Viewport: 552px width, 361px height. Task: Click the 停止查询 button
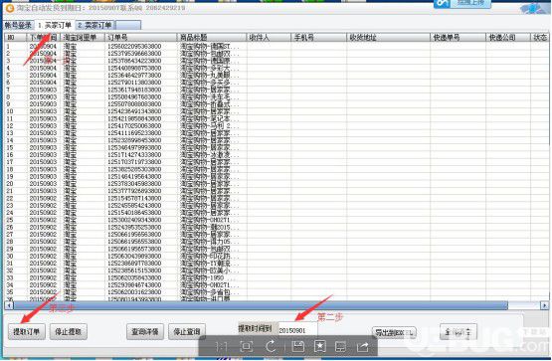[x=187, y=331]
